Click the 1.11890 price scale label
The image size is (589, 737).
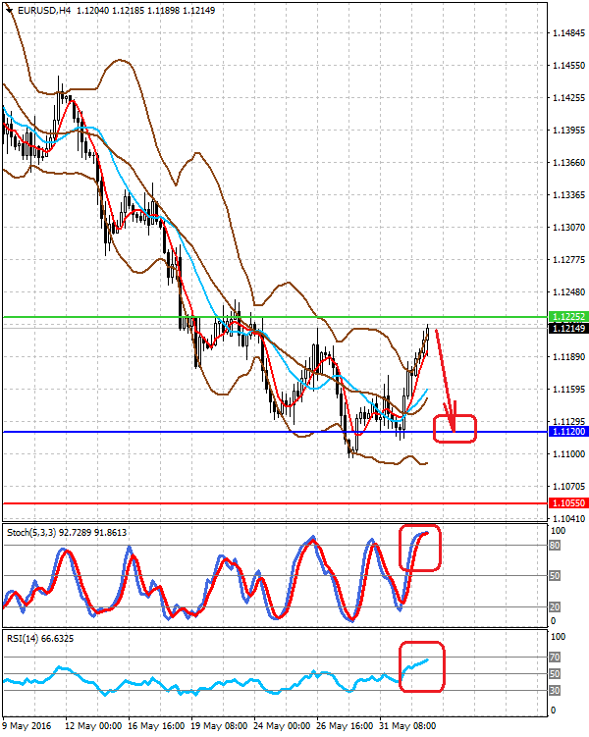568,357
